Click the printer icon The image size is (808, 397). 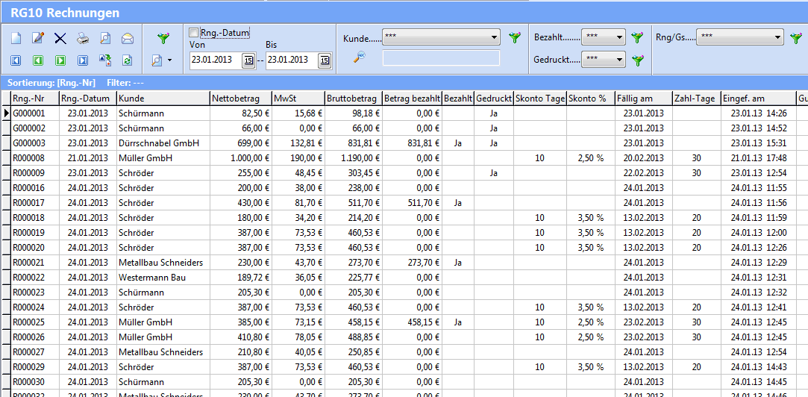[x=83, y=38]
